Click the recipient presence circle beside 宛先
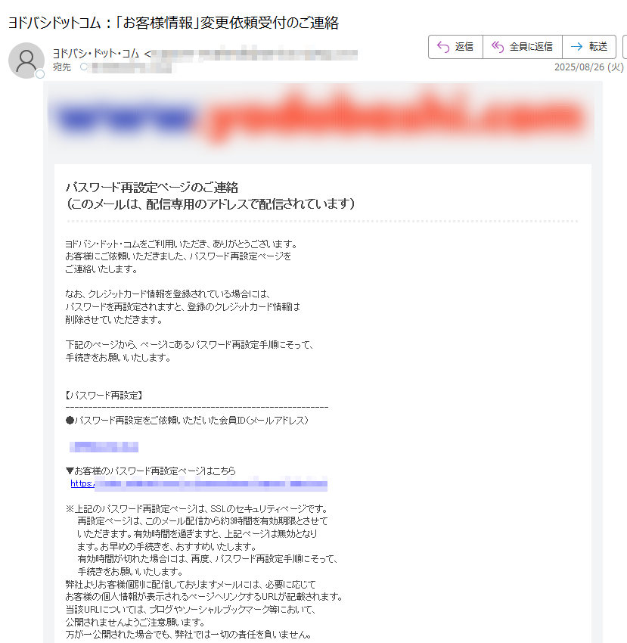 tap(84, 67)
